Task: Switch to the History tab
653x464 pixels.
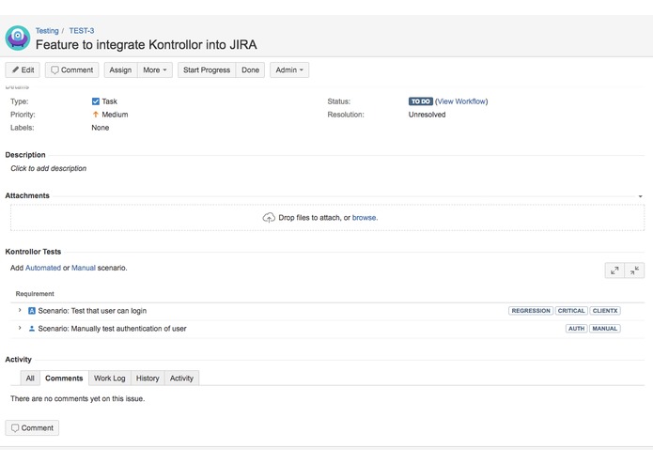Action: [148, 379]
